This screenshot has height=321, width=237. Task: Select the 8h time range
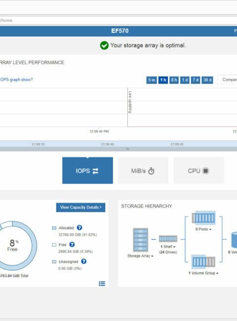pos(174,80)
